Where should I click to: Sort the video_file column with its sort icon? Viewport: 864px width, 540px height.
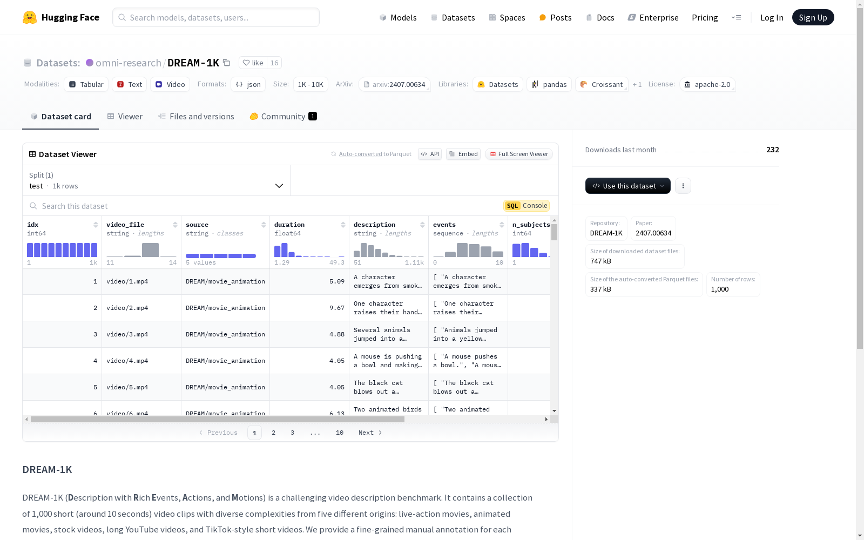click(x=175, y=225)
